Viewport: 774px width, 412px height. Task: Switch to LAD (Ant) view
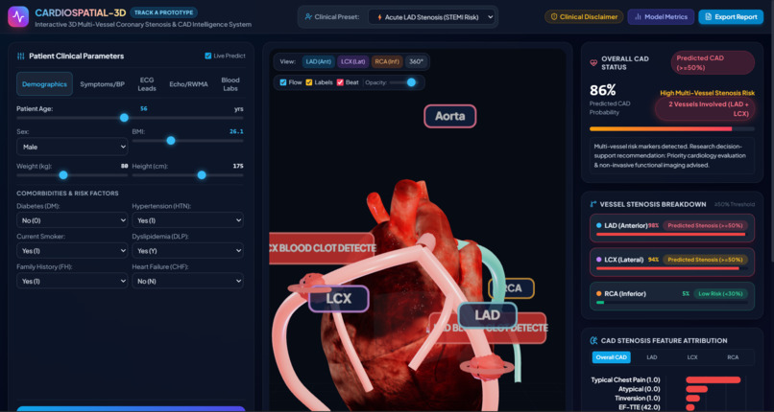(319, 61)
